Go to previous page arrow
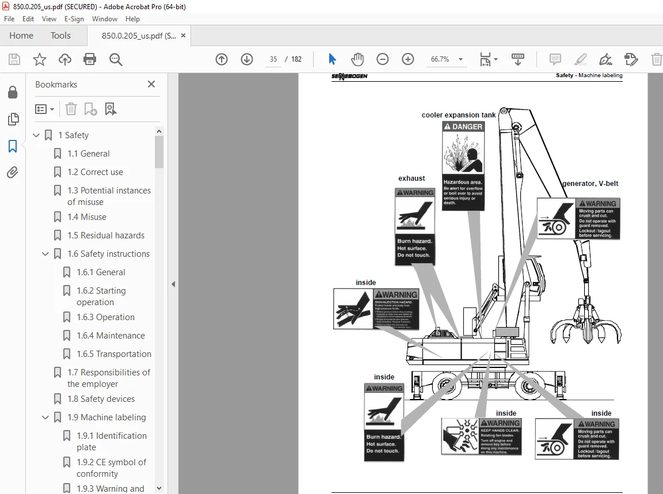663x494 pixels. point(222,59)
